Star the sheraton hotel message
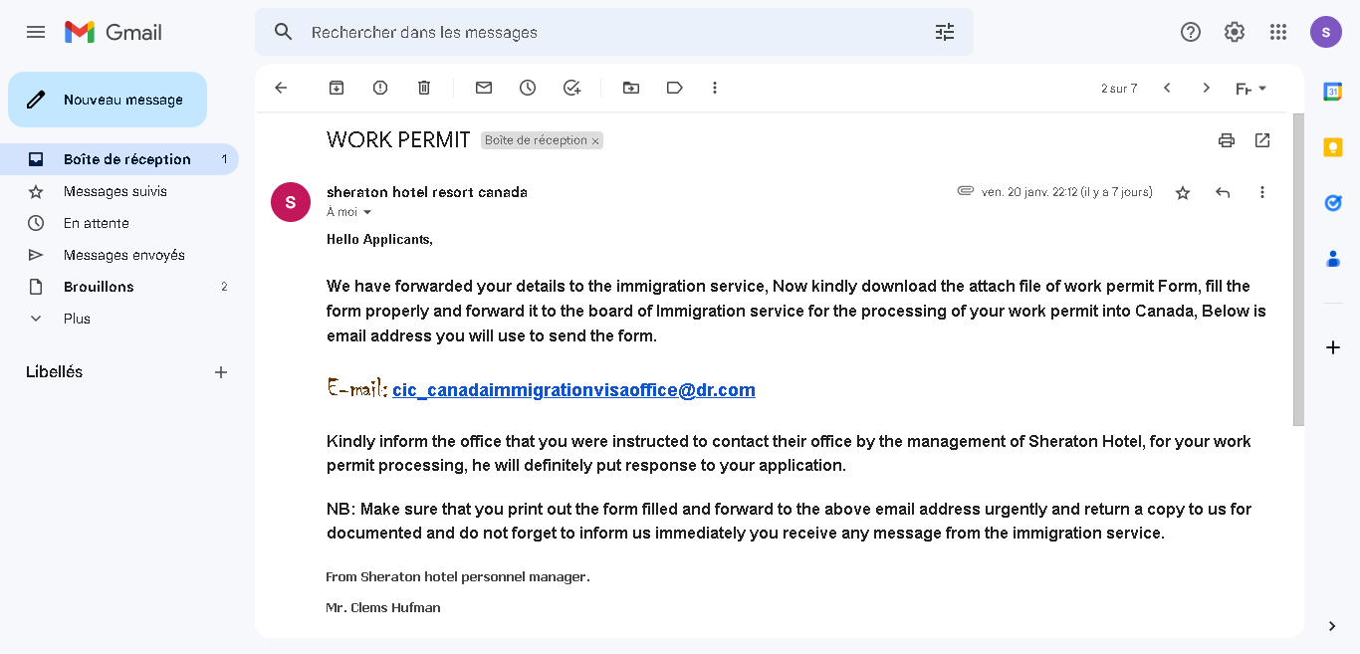 pyautogui.click(x=1183, y=192)
